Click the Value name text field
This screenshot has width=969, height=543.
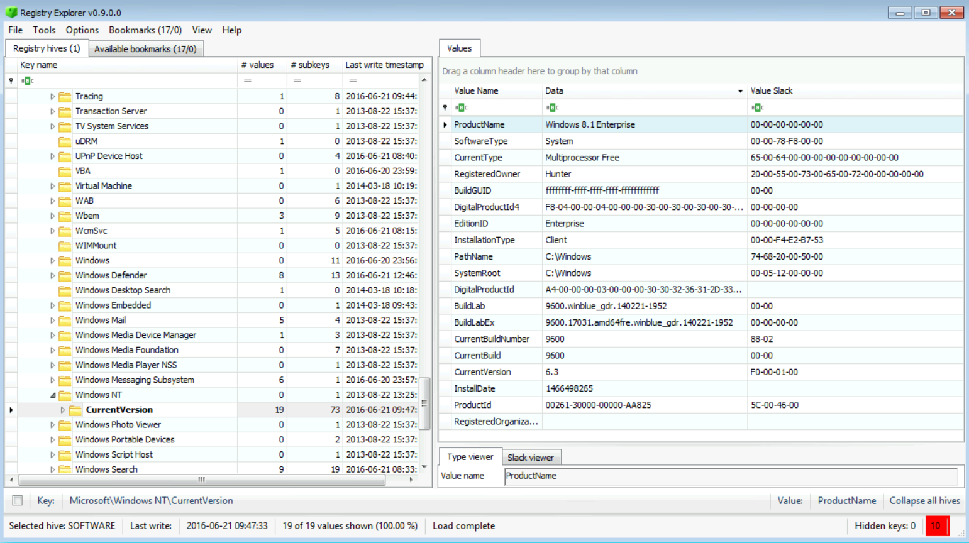point(731,476)
